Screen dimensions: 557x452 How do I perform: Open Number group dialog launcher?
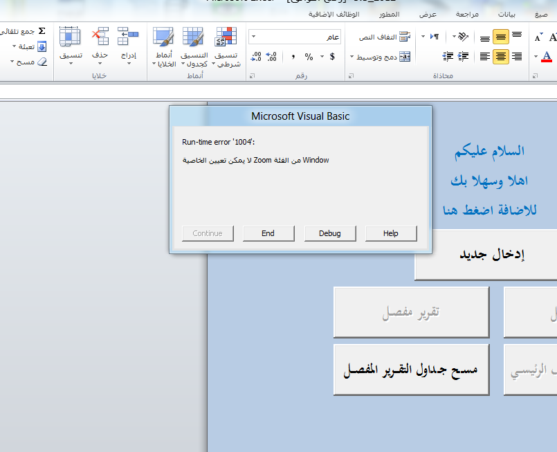[253, 75]
